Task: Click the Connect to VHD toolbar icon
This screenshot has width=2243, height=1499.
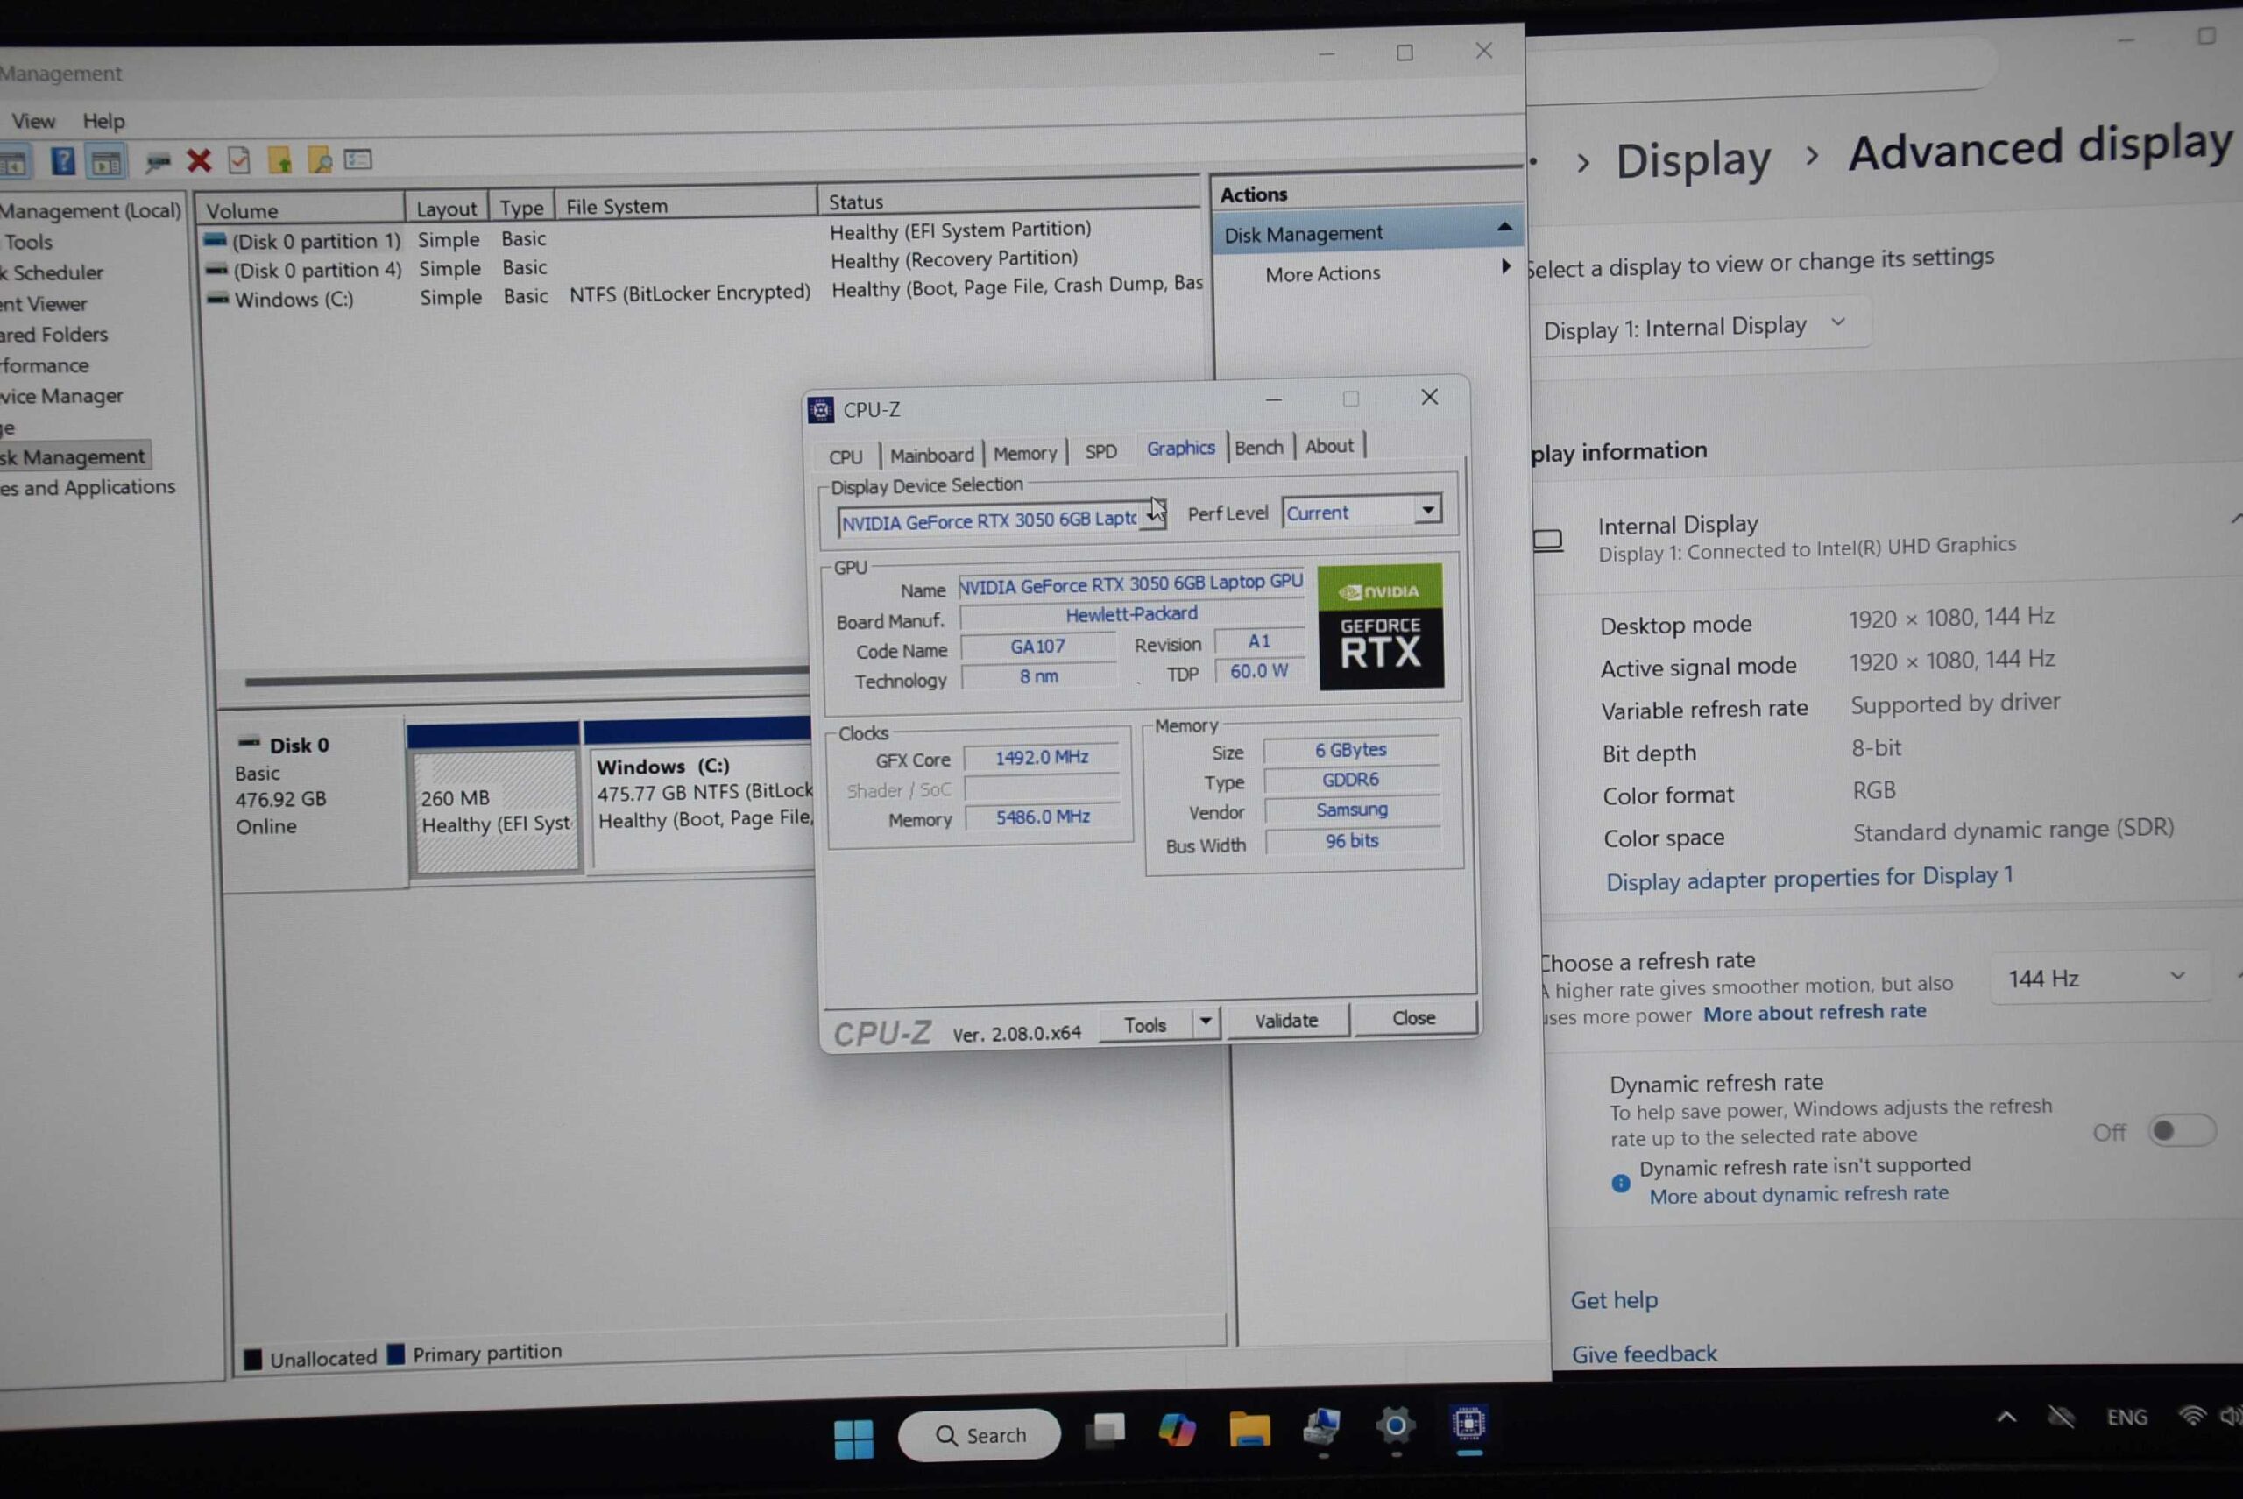Action: click(x=157, y=161)
